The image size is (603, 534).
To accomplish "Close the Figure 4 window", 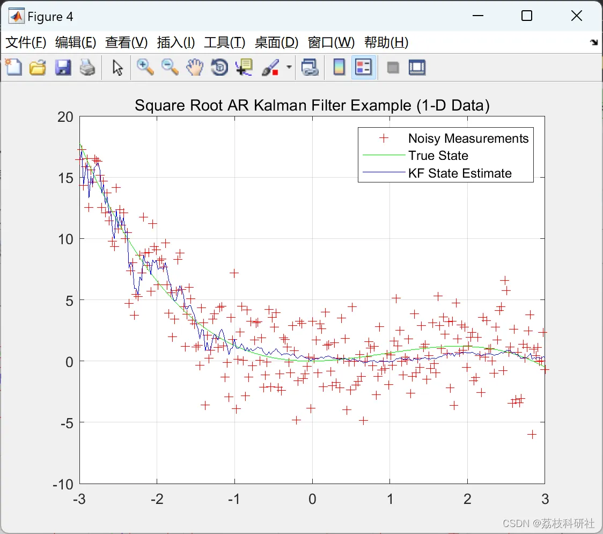I will (577, 16).
